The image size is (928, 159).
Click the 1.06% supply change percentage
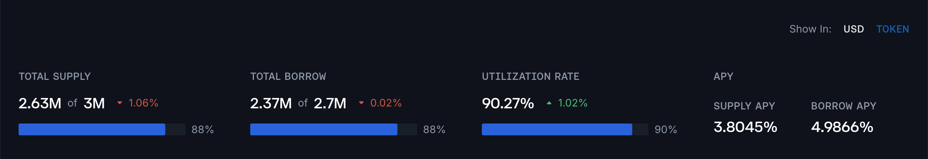click(x=143, y=103)
